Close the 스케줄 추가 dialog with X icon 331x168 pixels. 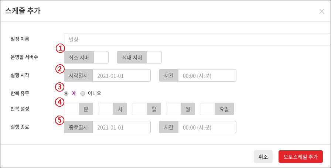coord(321,11)
